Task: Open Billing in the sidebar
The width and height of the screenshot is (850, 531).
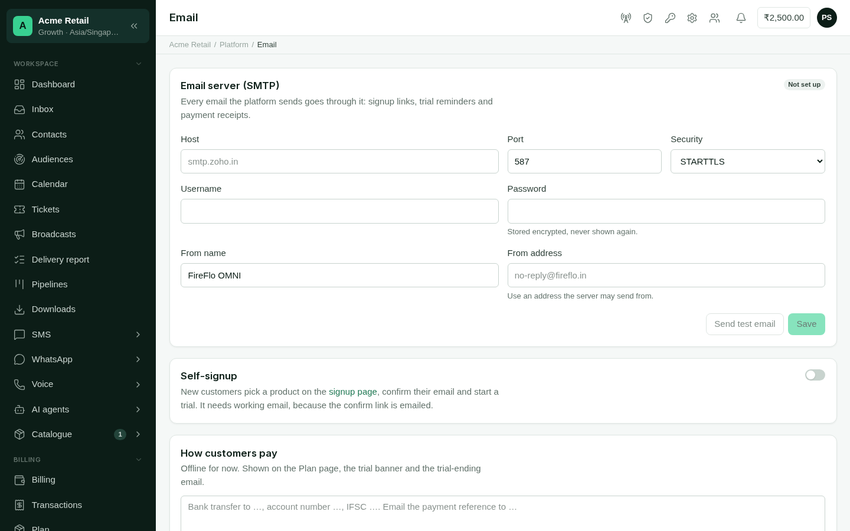Action: coord(78,480)
